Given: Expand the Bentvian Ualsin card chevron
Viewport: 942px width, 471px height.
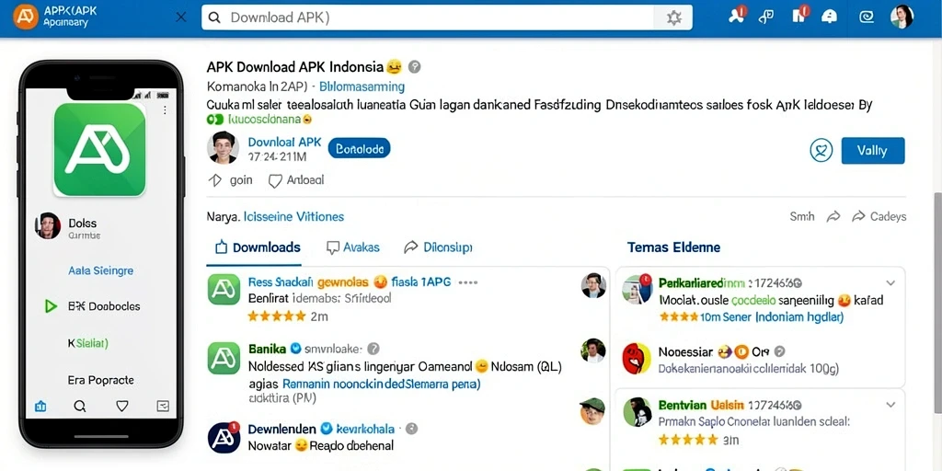Looking at the screenshot, I should [x=890, y=405].
